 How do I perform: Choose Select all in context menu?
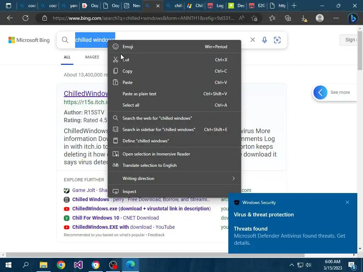(174, 105)
